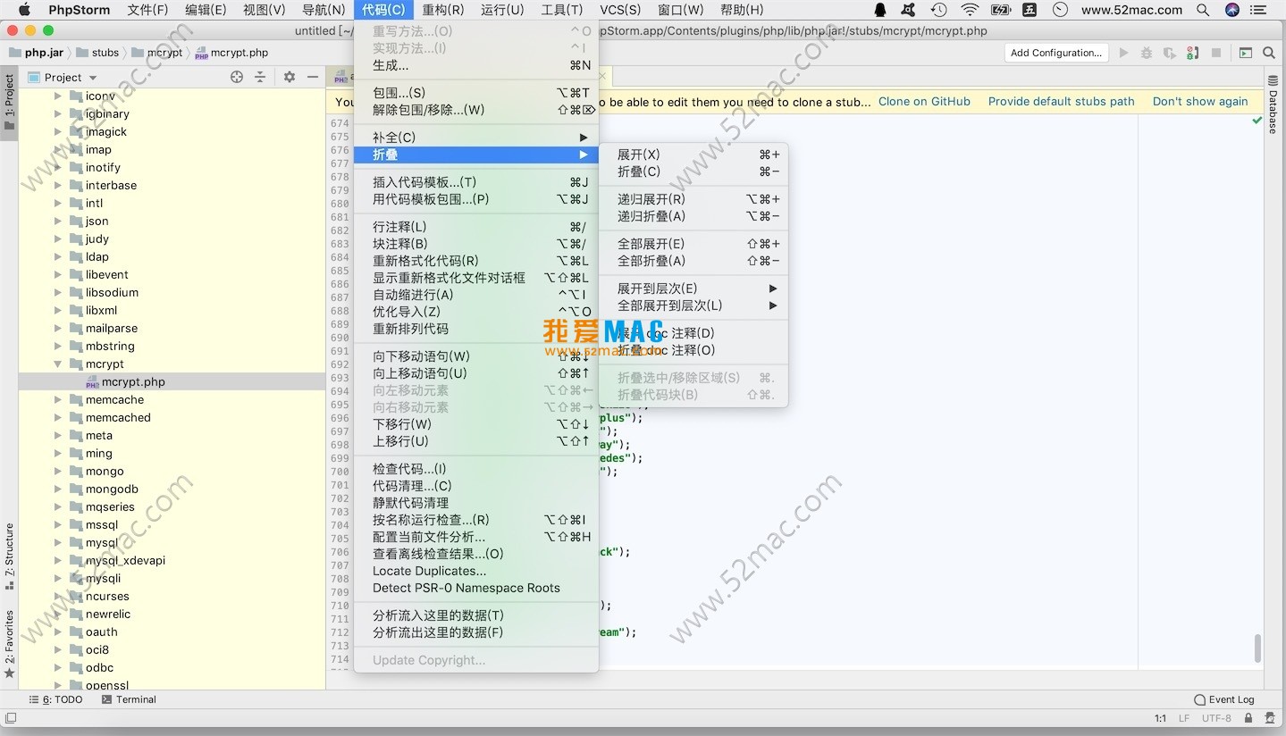Image resolution: width=1286 pixels, height=736 pixels.
Task: Click the green inspection checkmark in editor
Action: pos(1257,121)
